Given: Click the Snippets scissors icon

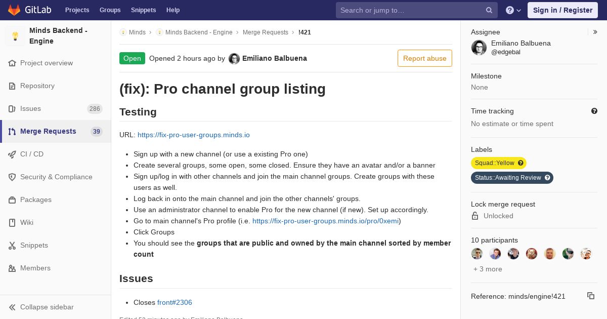Looking at the screenshot, I should (12, 246).
